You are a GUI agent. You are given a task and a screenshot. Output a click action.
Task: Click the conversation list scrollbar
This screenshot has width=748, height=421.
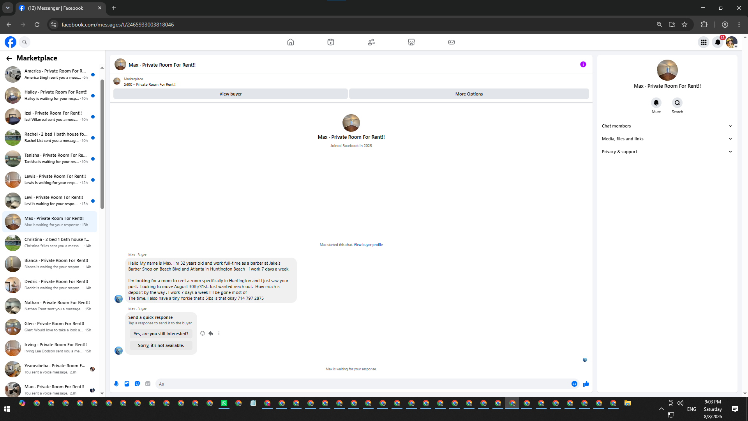click(x=102, y=144)
